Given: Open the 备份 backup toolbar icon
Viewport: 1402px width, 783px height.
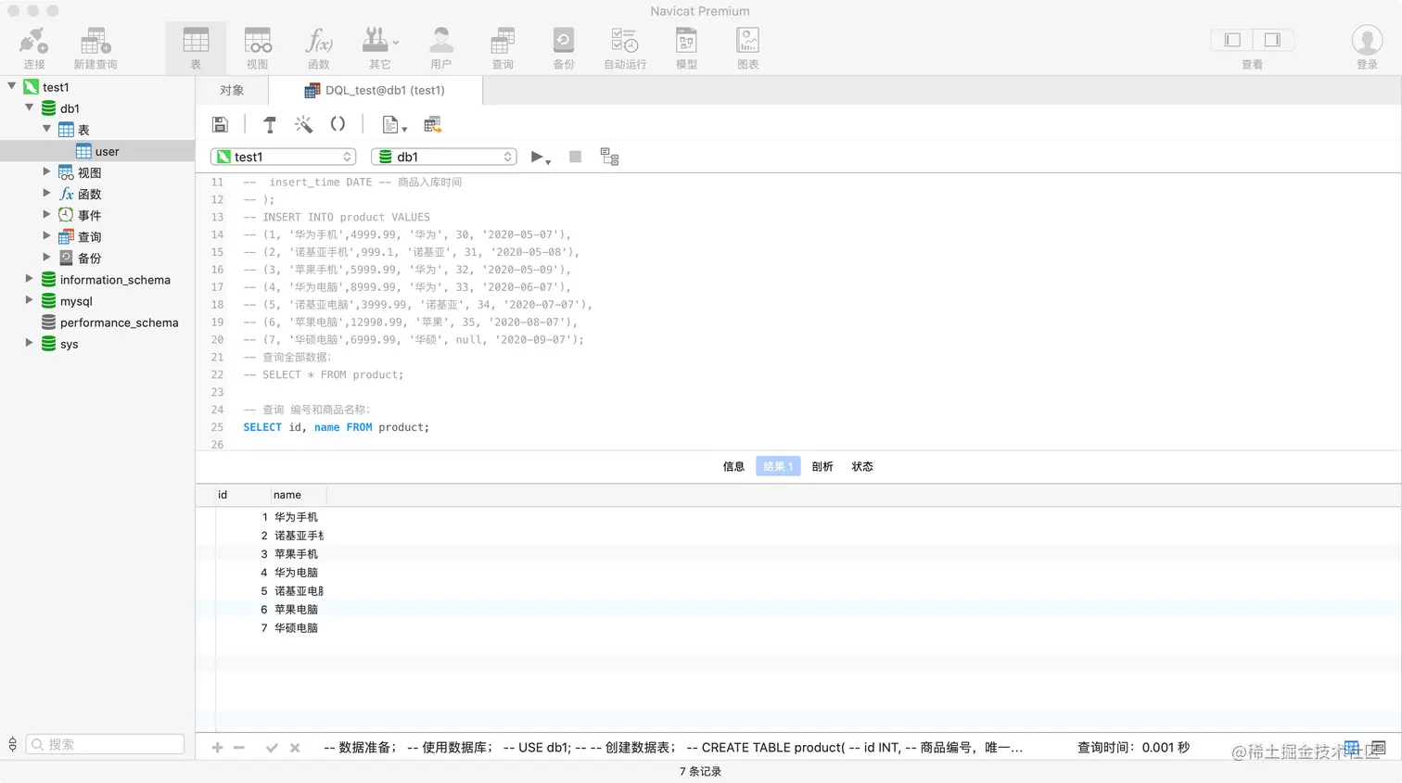Looking at the screenshot, I should tap(564, 48).
